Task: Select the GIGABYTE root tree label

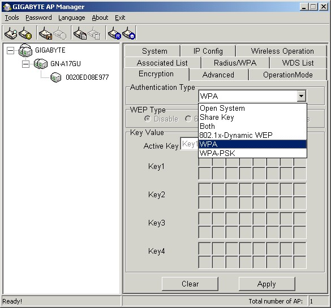Action: tap(50, 50)
